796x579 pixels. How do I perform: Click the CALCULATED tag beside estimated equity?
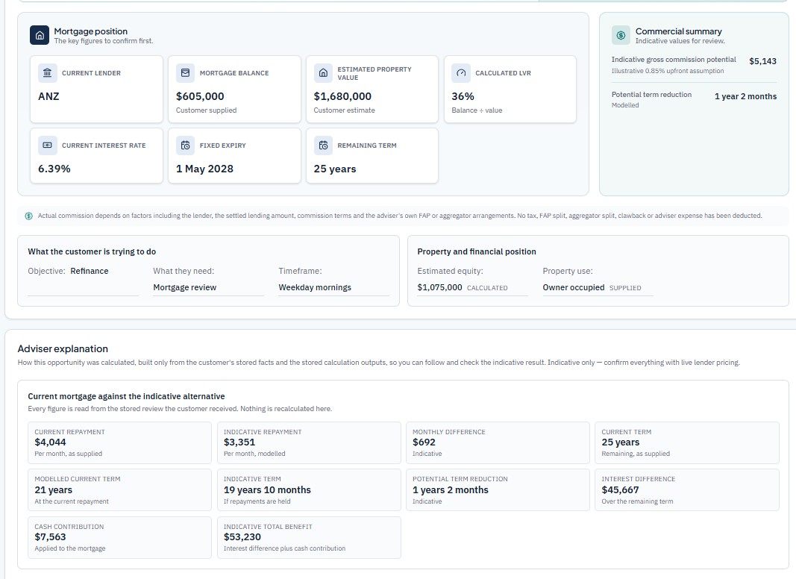click(487, 288)
